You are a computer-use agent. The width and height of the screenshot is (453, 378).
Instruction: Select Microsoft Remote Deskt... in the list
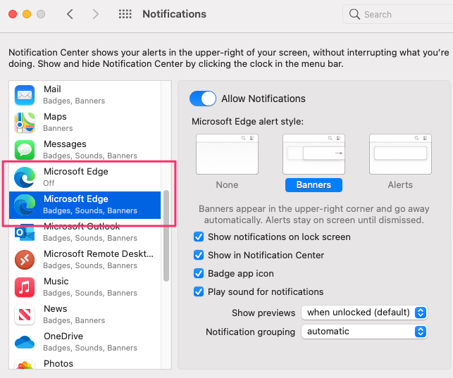pyautogui.click(x=85, y=260)
